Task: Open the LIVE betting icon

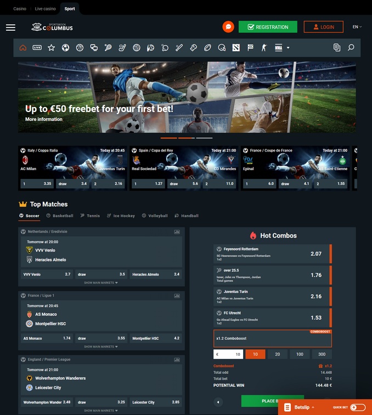Action: pyautogui.click(x=37, y=48)
